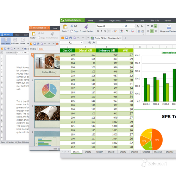This screenshot has width=176, height=176.
Task: Toggle Italic formatting in Spreadsheets
Action: [x=101, y=31]
